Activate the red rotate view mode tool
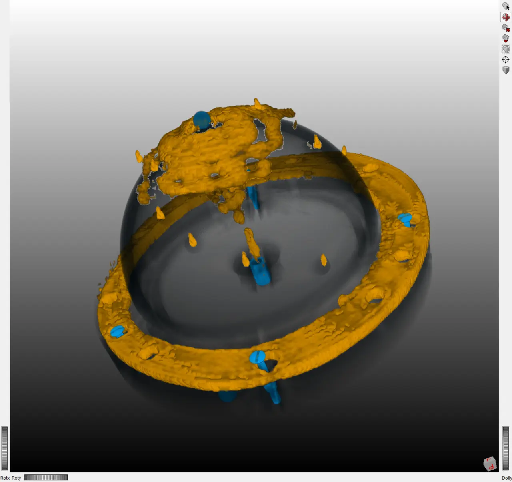 (506, 17)
